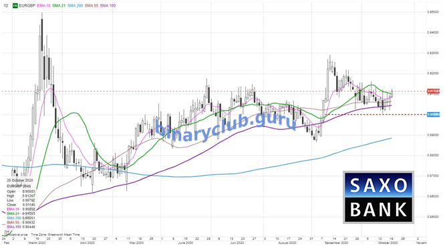The width and height of the screenshot is (445, 248).
Task: Click the EMA 10 indicator label at top
Action: click(43, 5)
